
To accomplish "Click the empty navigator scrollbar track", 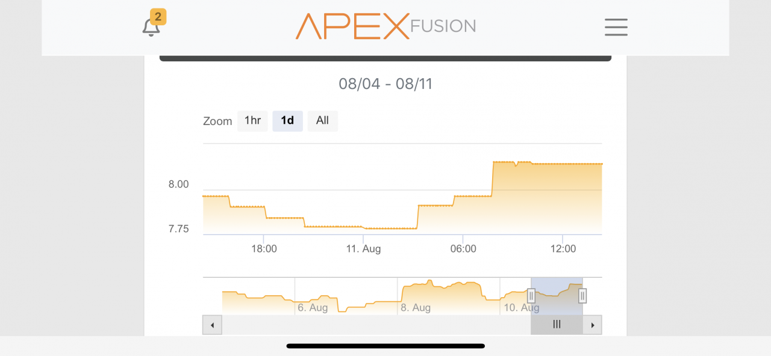I will pyautogui.click(x=376, y=325).
